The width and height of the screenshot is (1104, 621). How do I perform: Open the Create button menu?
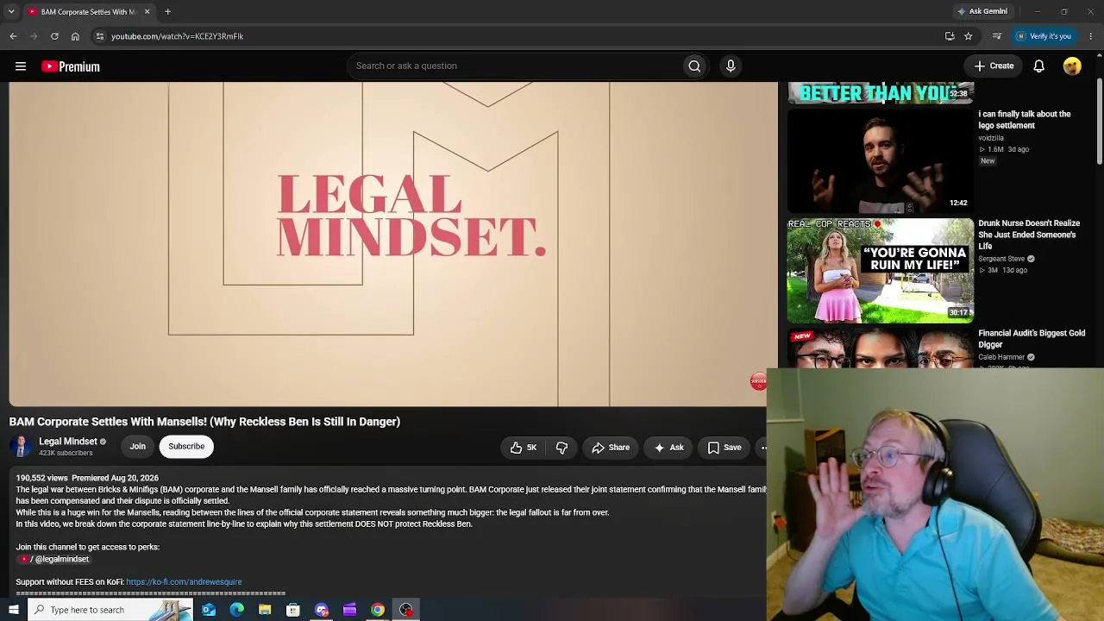pyautogui.click(x=994, y=66)
